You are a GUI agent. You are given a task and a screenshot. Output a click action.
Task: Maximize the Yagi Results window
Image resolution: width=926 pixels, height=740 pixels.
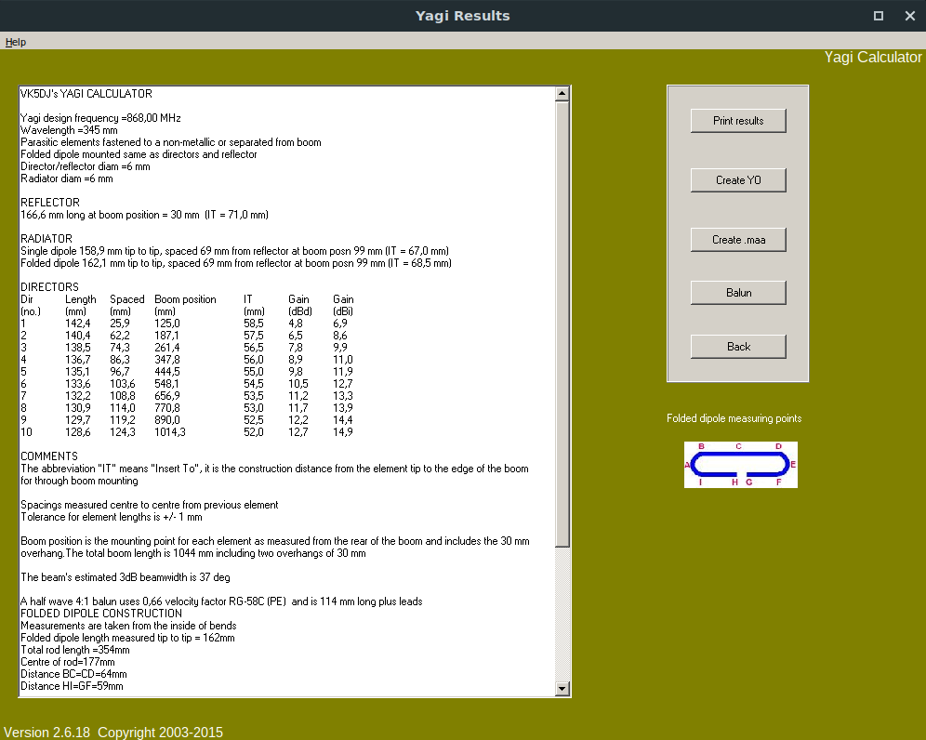(879, 16)
